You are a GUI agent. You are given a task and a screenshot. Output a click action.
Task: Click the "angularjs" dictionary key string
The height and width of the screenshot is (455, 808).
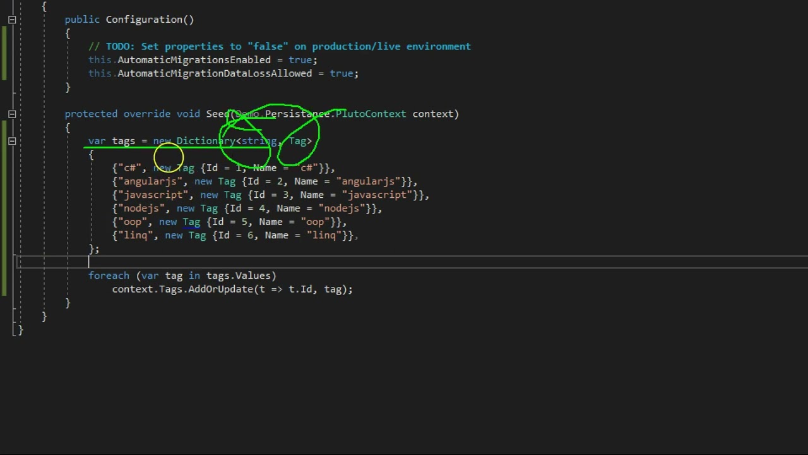150,181
